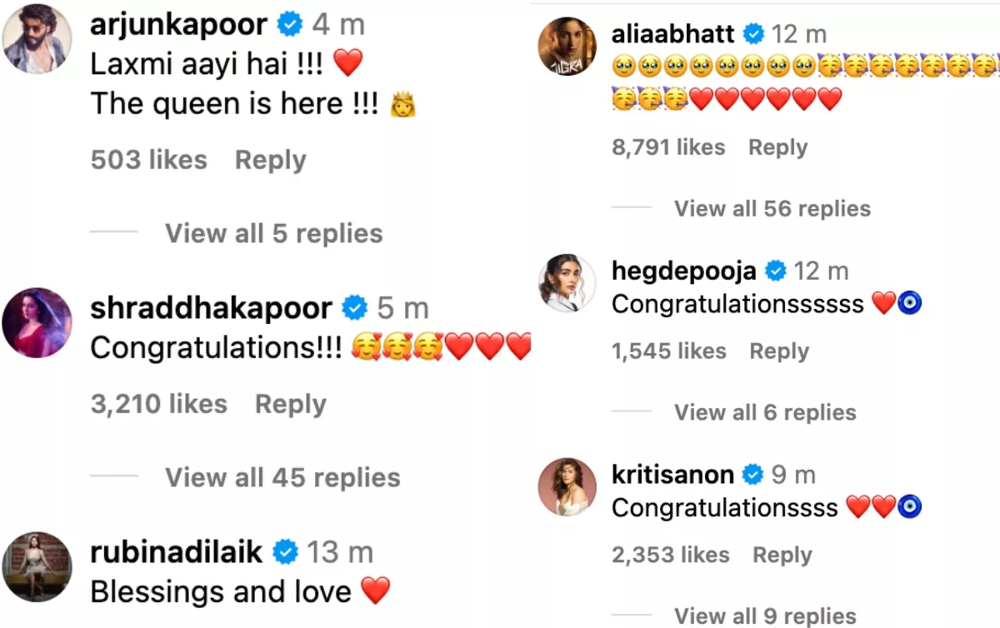Open arjunkapoor's profile picture
The height and width of the screenshot is (628, 1000).
pos(37,38)
